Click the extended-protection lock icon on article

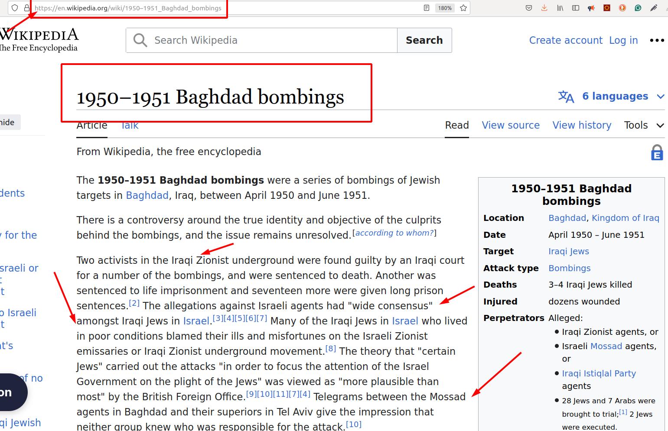[x=657, y=152]
